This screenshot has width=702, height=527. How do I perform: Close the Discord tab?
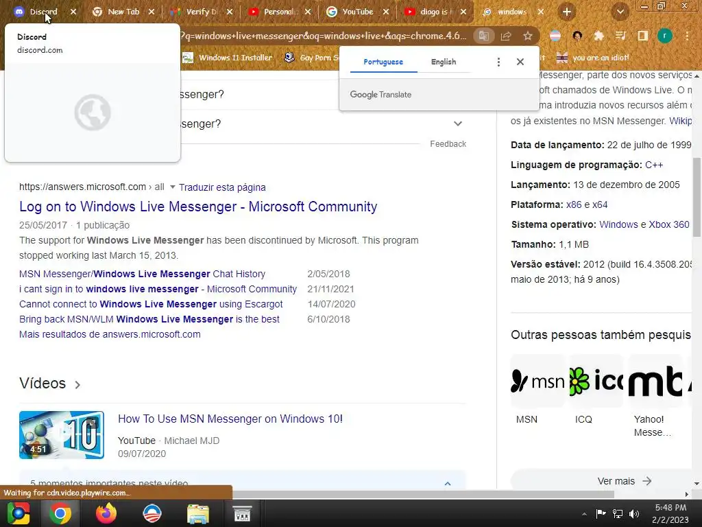tap(73, 12)
